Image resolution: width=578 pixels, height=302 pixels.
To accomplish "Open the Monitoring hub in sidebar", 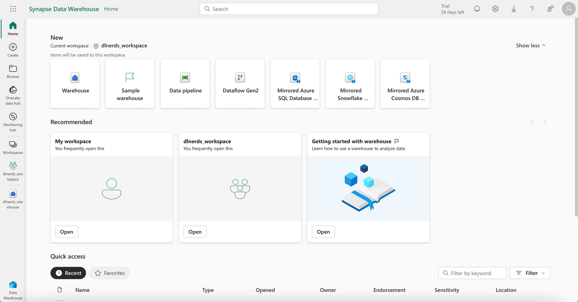I will pos(13,122).
